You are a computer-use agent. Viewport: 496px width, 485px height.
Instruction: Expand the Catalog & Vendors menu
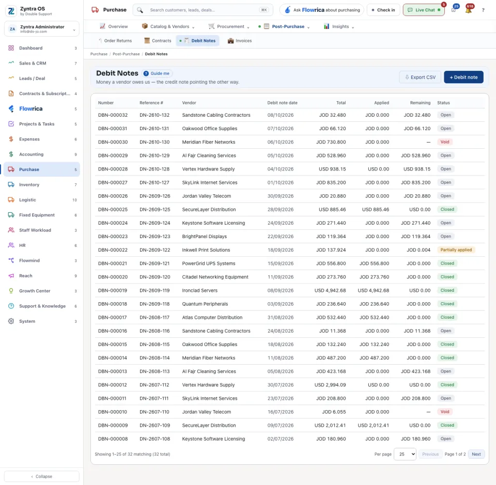coord(168,26)
